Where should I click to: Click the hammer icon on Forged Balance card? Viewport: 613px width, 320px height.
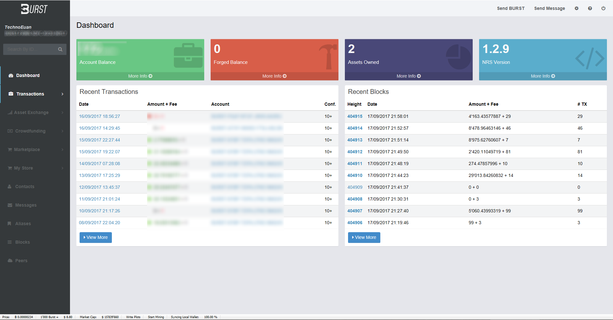coord(328,57)
